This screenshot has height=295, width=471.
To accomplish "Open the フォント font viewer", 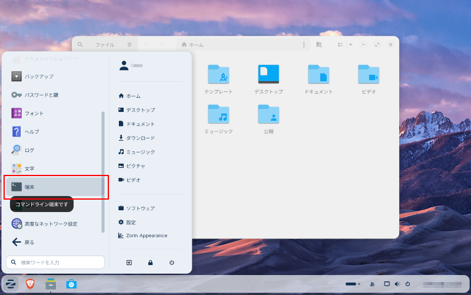I will click(34, 113).
